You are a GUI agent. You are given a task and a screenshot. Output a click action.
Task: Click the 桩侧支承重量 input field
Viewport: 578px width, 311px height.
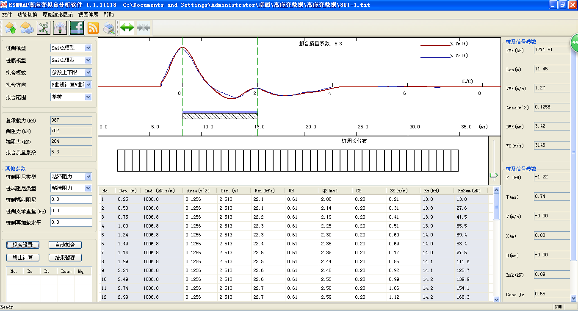(x=71, y=211)
